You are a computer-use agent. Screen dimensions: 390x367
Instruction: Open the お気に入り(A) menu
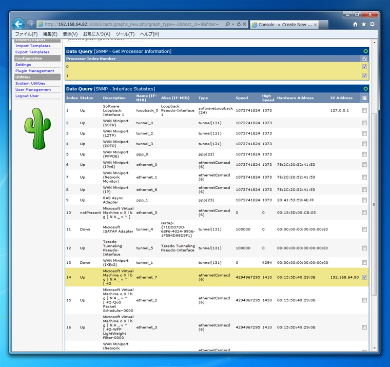pos(96,34)
